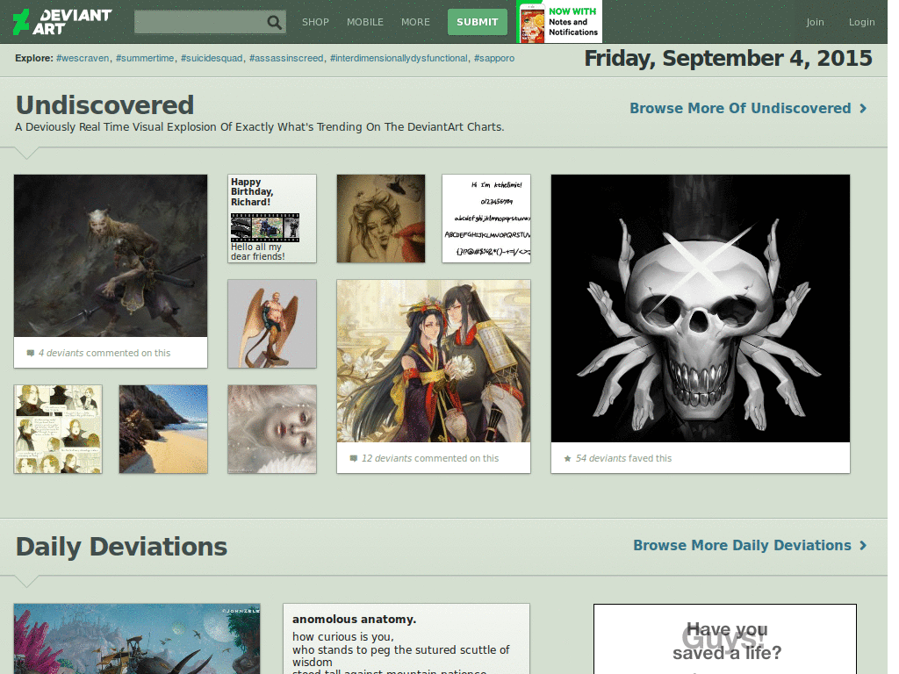Click '4 deviants commented on this' text
The height and width of the screenshot is (674, 899).
[x=104, y=353]
